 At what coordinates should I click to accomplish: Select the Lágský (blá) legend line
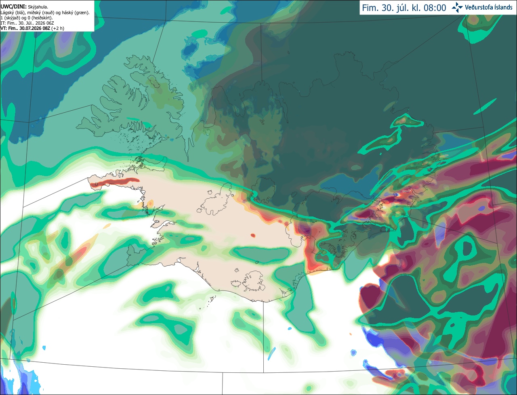coord(45,13)
